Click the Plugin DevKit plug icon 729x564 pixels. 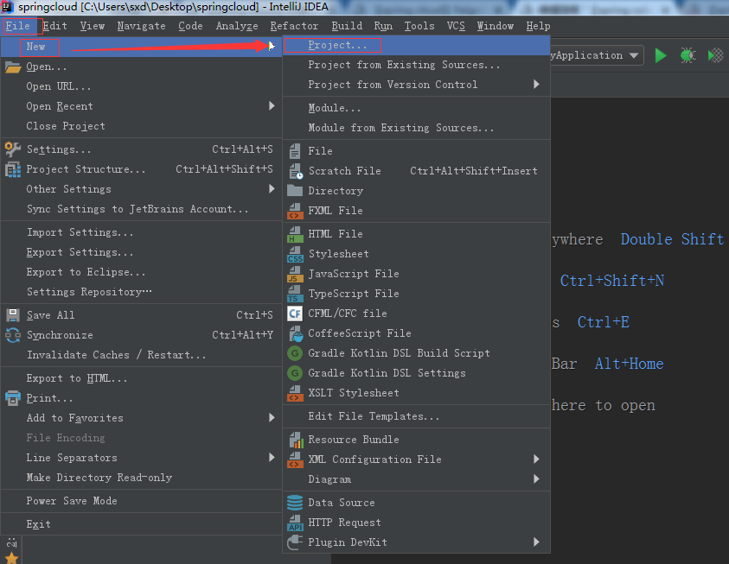tap(295, 542)
